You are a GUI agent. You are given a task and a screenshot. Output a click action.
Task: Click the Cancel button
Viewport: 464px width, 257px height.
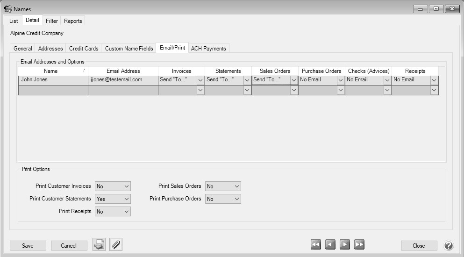click(69, 246)
